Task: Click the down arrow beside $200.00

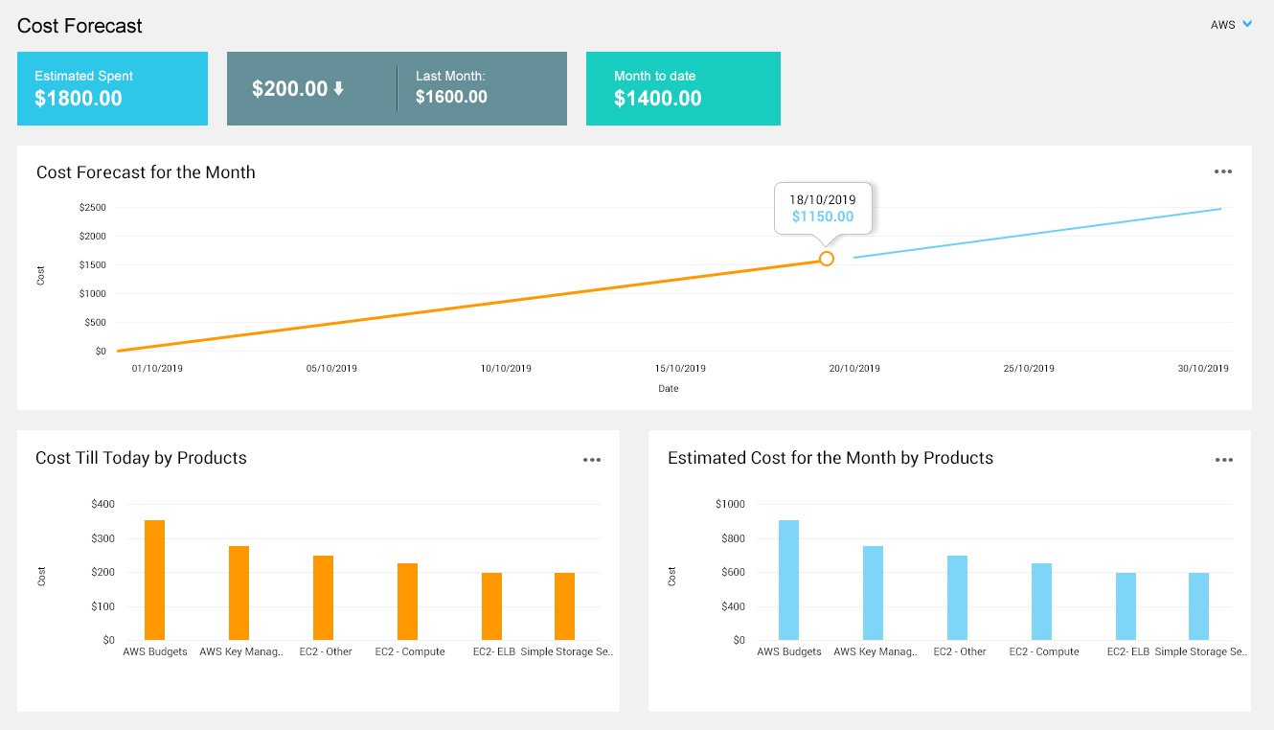Action: 338,89
